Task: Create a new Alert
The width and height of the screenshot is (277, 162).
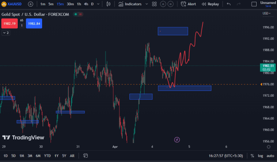Action: point(188,4)
